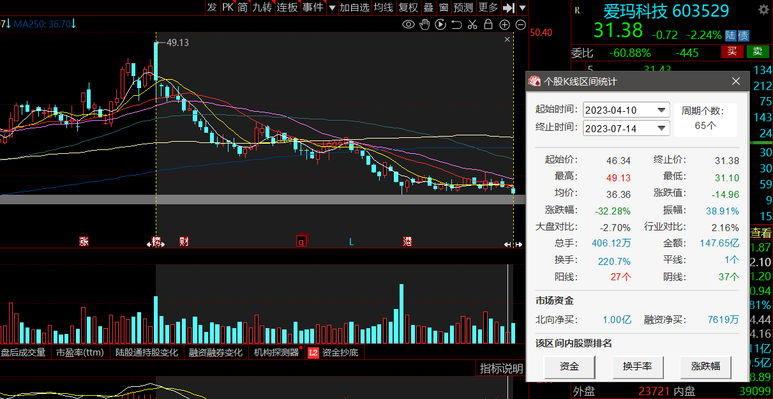Image resolution: width=773 pixels, height=399 pixels.
Task: Click the 复权 adjustment button
Action: pyautogui.click(x=408, y=8)
